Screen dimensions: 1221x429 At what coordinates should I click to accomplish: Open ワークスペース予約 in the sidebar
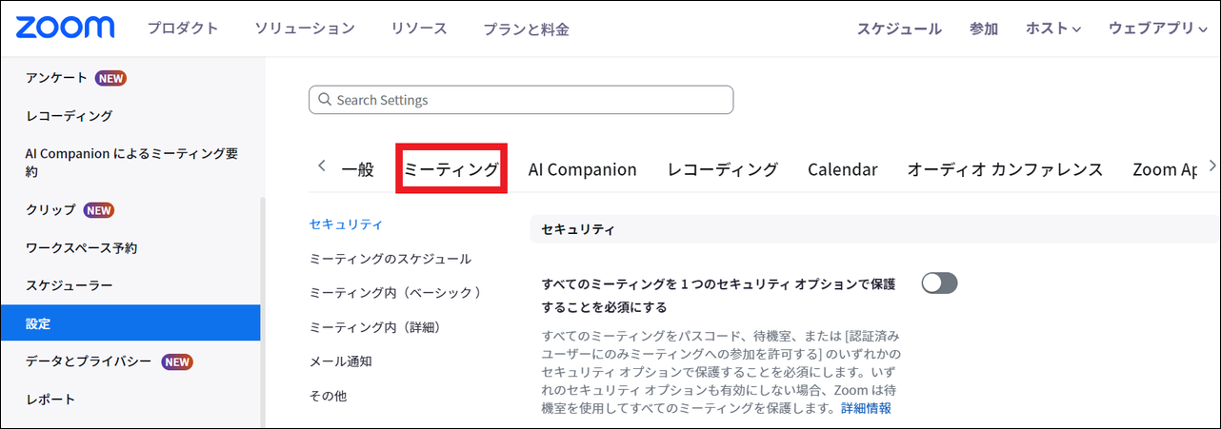pyautogui.click(x=81, y=248)
